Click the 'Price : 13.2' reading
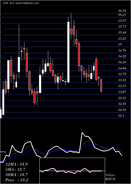Viewport: 131px width, 184px height. pos(17,180)
